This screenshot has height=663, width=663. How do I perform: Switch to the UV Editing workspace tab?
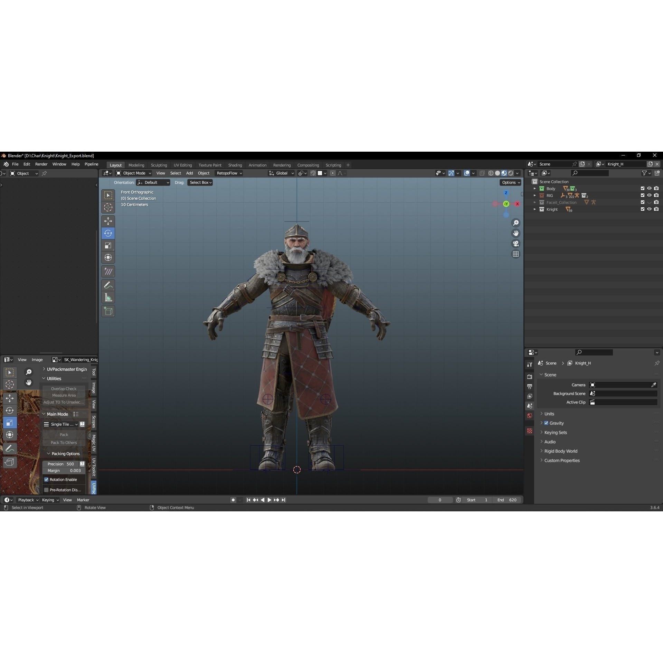(x=182, y=165)
